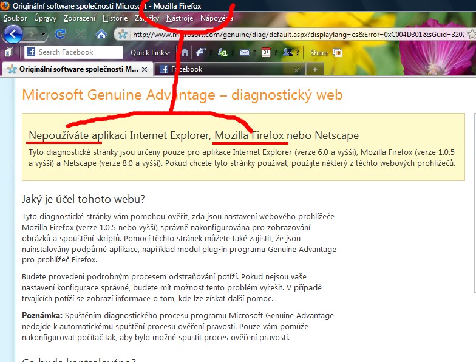Viewport: 476px width, 362px height.
Task: Click the Share button on Facebook toolbar
Action: tap(319, 52)
